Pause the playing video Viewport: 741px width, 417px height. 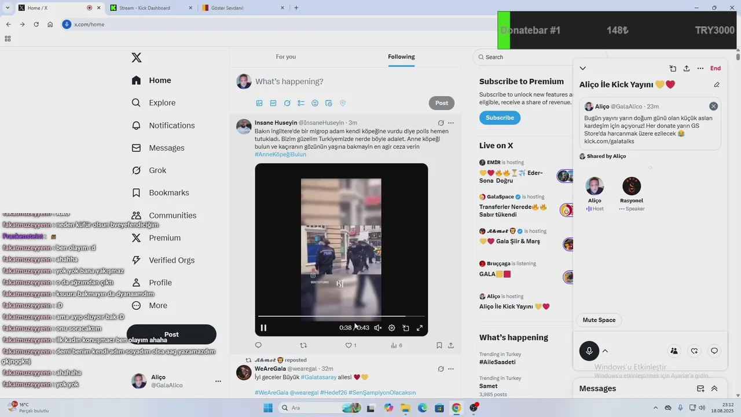[263, 328]
